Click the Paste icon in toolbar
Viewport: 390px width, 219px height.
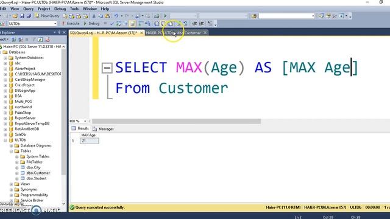tap(107, 16)
